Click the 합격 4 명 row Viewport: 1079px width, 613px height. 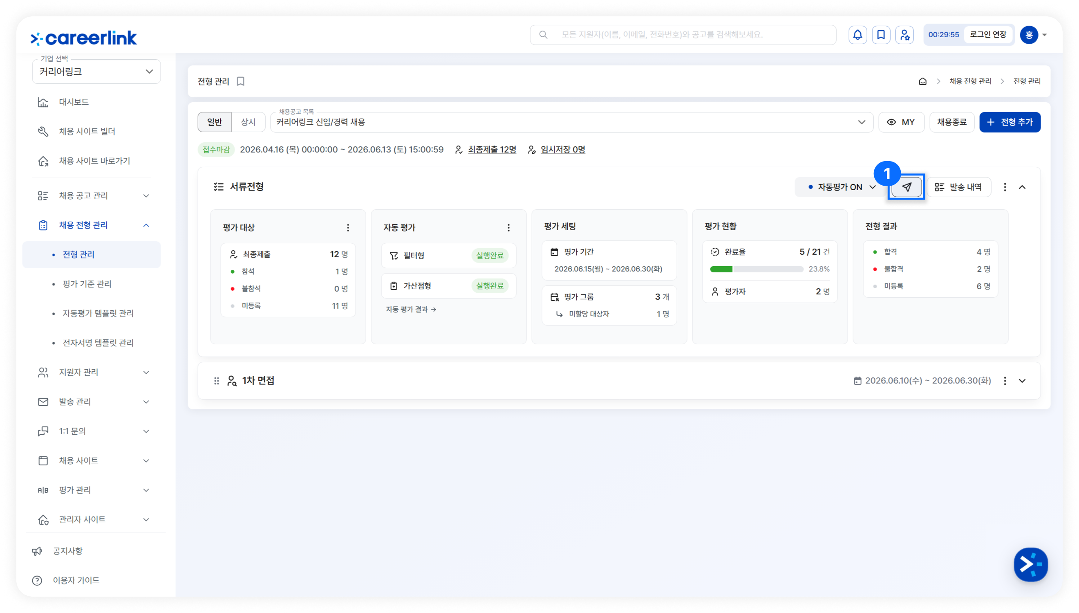pyautogui.click(x=931, y=252)
